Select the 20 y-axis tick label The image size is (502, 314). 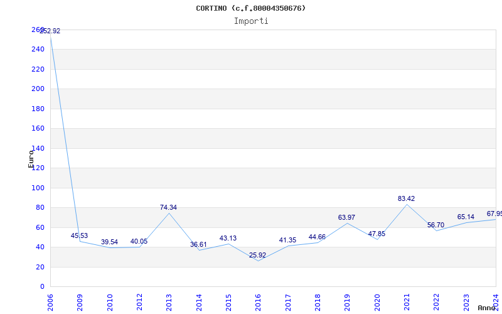tap(40, 268)
